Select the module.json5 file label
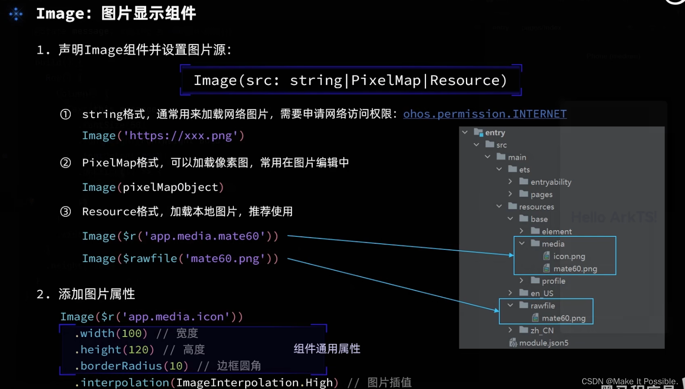This screenshot has height=389, width=685. (x=544, y=343)
